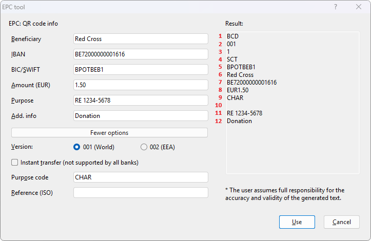The height and width of the screenshot is (241, 371).
Task: Open help via the question mark icon
Action: pyautogui.click(x=336, y=7)
